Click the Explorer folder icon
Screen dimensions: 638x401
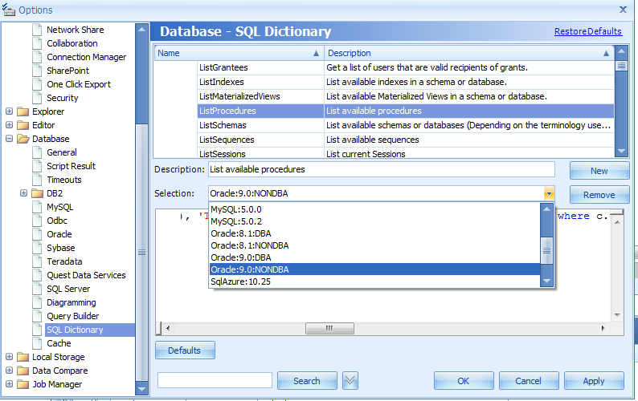[x=22, y=111]
